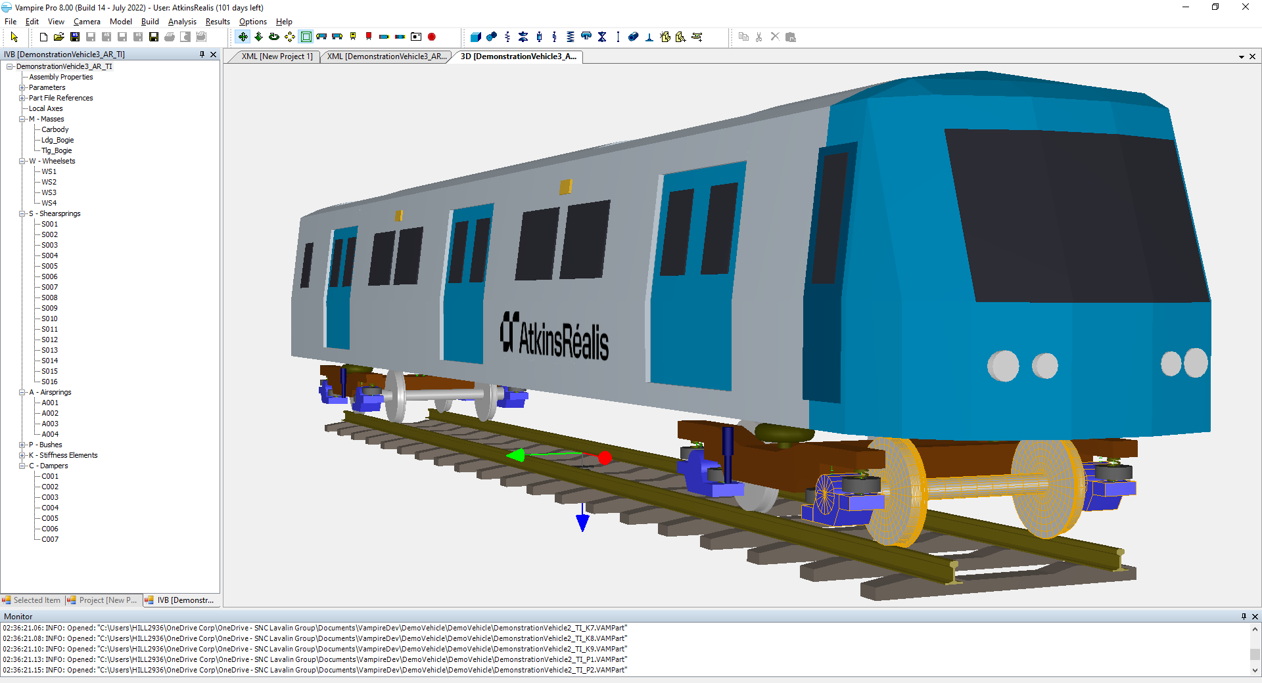1262x683 pixels.
Task: Click the blue Save As disk icon
Action: click(x=75, y=37)
